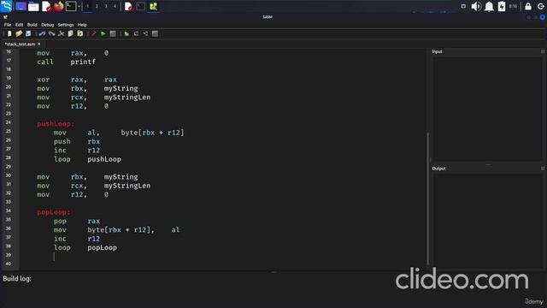Show the desktop with the blue panel icon
This screenshot has height=308, width=547.
coord(21,6)
